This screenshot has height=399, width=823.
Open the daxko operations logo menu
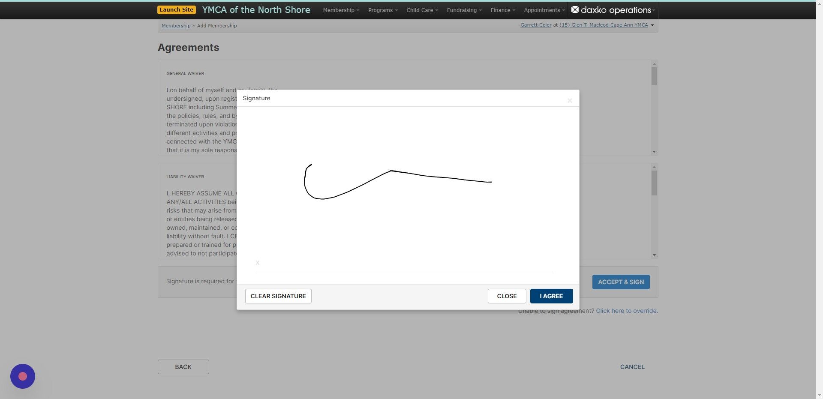(613, 10)
